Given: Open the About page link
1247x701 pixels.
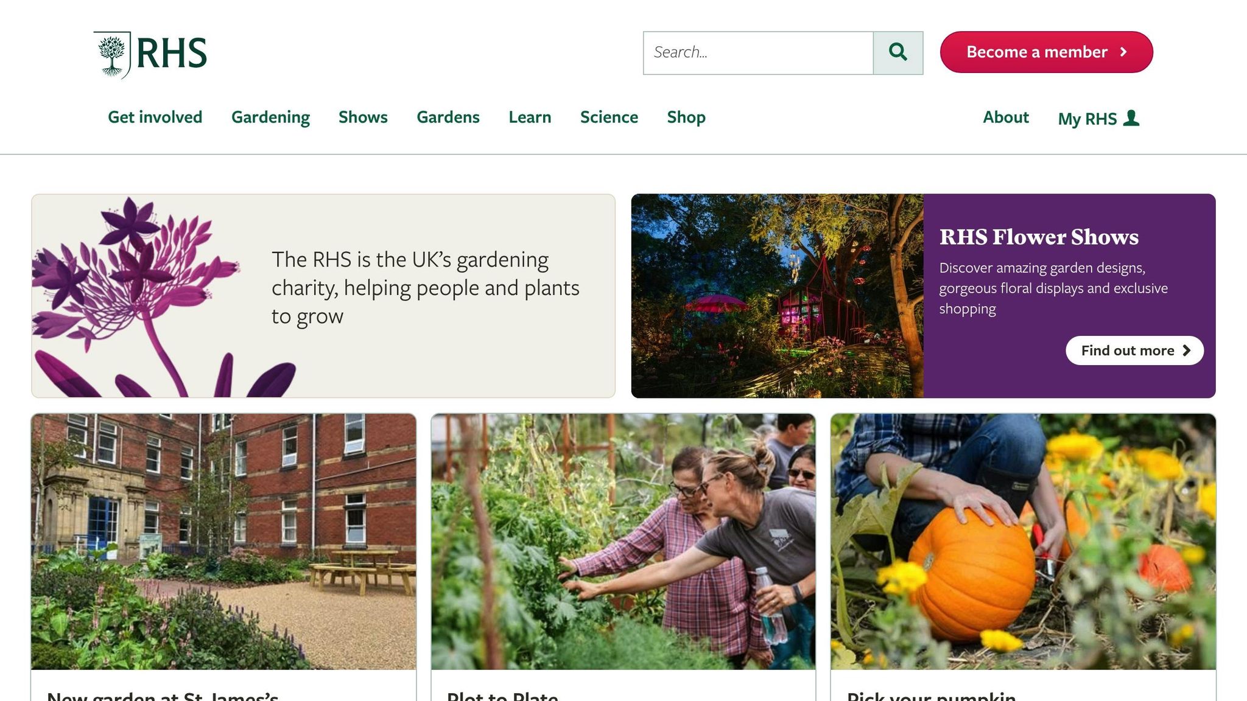Looking at the screenshot, I should point(1006,117).
